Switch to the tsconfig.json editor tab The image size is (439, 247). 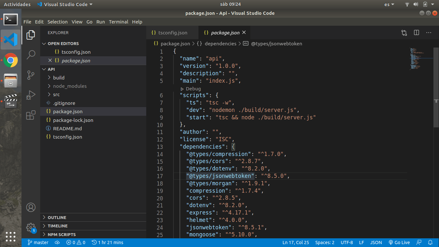[x=169, y=33]
